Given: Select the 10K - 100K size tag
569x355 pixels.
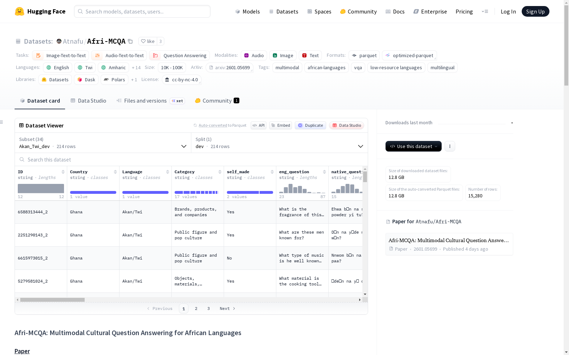Looking at the screenshot, I should click(172, 67).
